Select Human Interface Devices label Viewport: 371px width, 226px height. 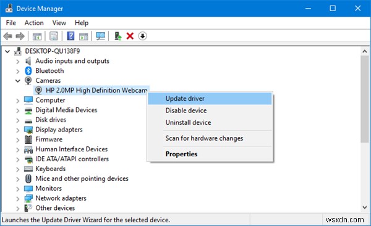[72, 149]
